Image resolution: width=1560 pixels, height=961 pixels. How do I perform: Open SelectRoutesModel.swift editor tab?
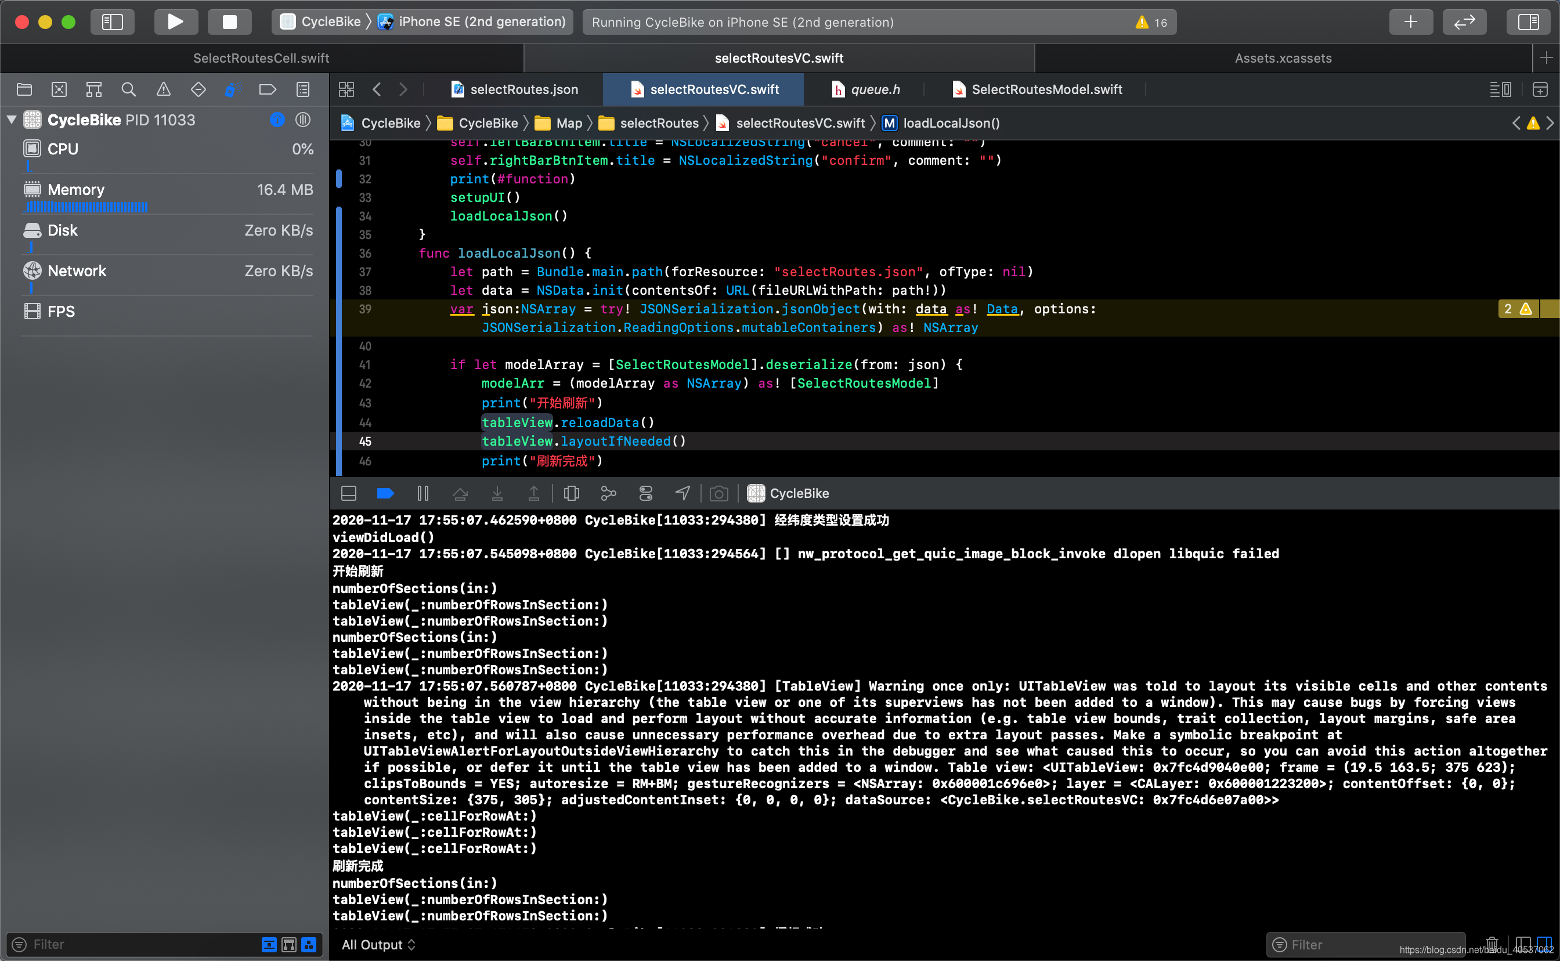click(1037, 89)
